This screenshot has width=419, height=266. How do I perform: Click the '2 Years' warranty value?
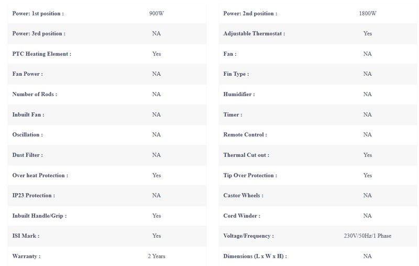tap(157, 256)
